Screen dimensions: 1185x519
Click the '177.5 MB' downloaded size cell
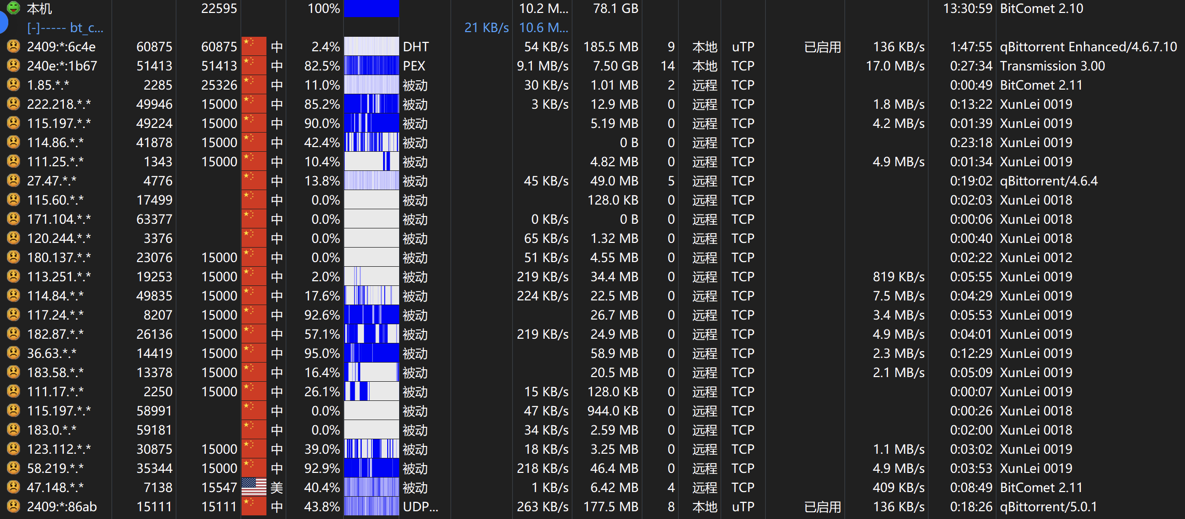(x=611, y=507)
